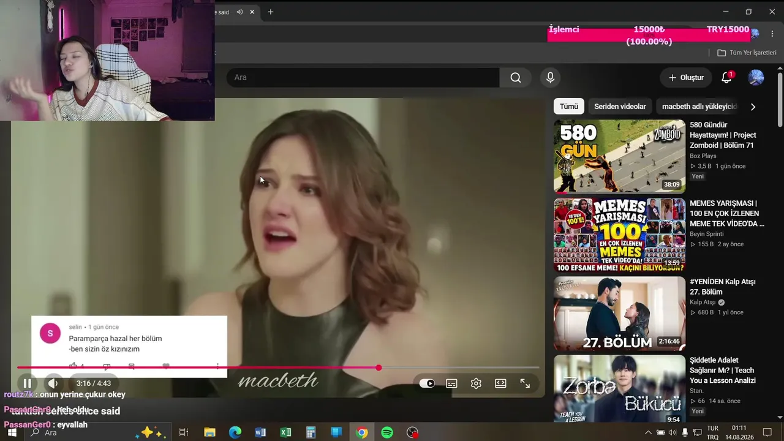
Task: Mute the tab using its speaker icon
Action: click(239, 12)
